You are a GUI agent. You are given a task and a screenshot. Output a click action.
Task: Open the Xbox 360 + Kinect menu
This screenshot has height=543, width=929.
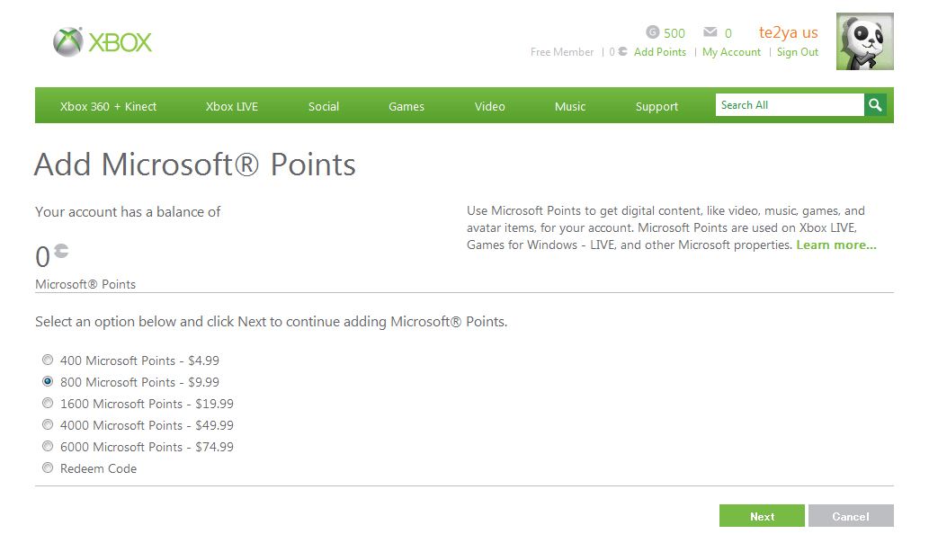pyautogui.click(x=109, y=107)
